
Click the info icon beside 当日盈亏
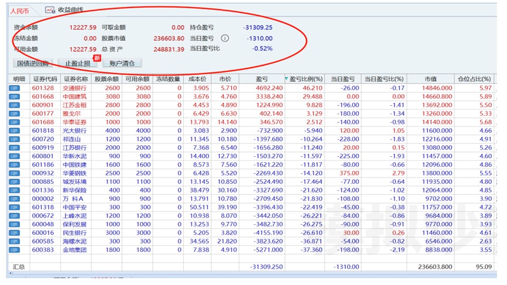[x=225, y=38]
